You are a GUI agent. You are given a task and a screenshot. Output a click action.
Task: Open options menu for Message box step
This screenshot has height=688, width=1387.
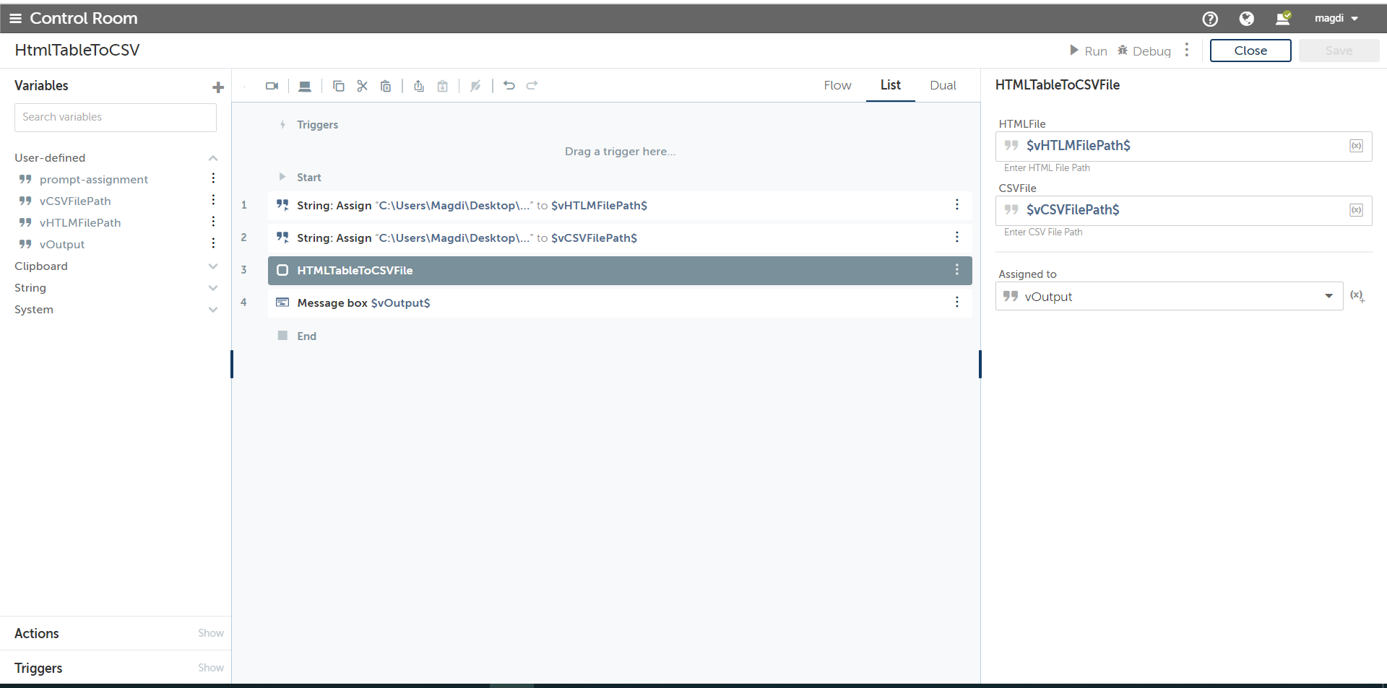(957, 302)
